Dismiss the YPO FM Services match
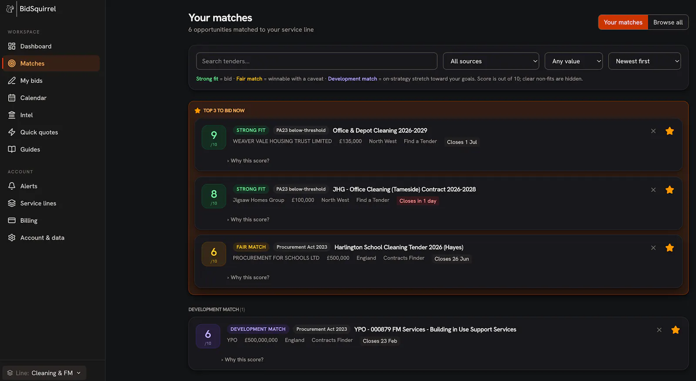This screenshot has height=381, width=696. tap(659, 330)
